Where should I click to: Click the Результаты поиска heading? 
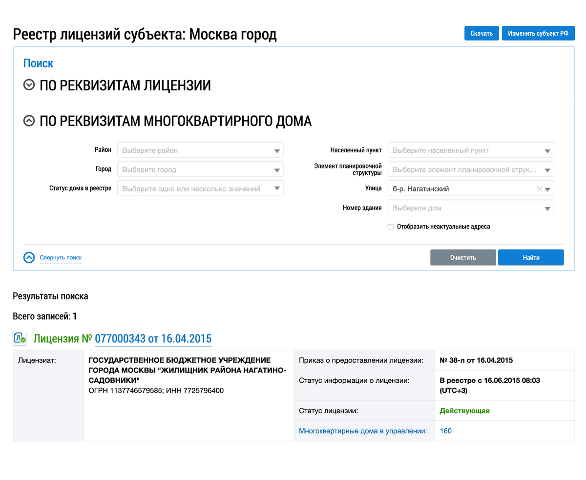50,296
